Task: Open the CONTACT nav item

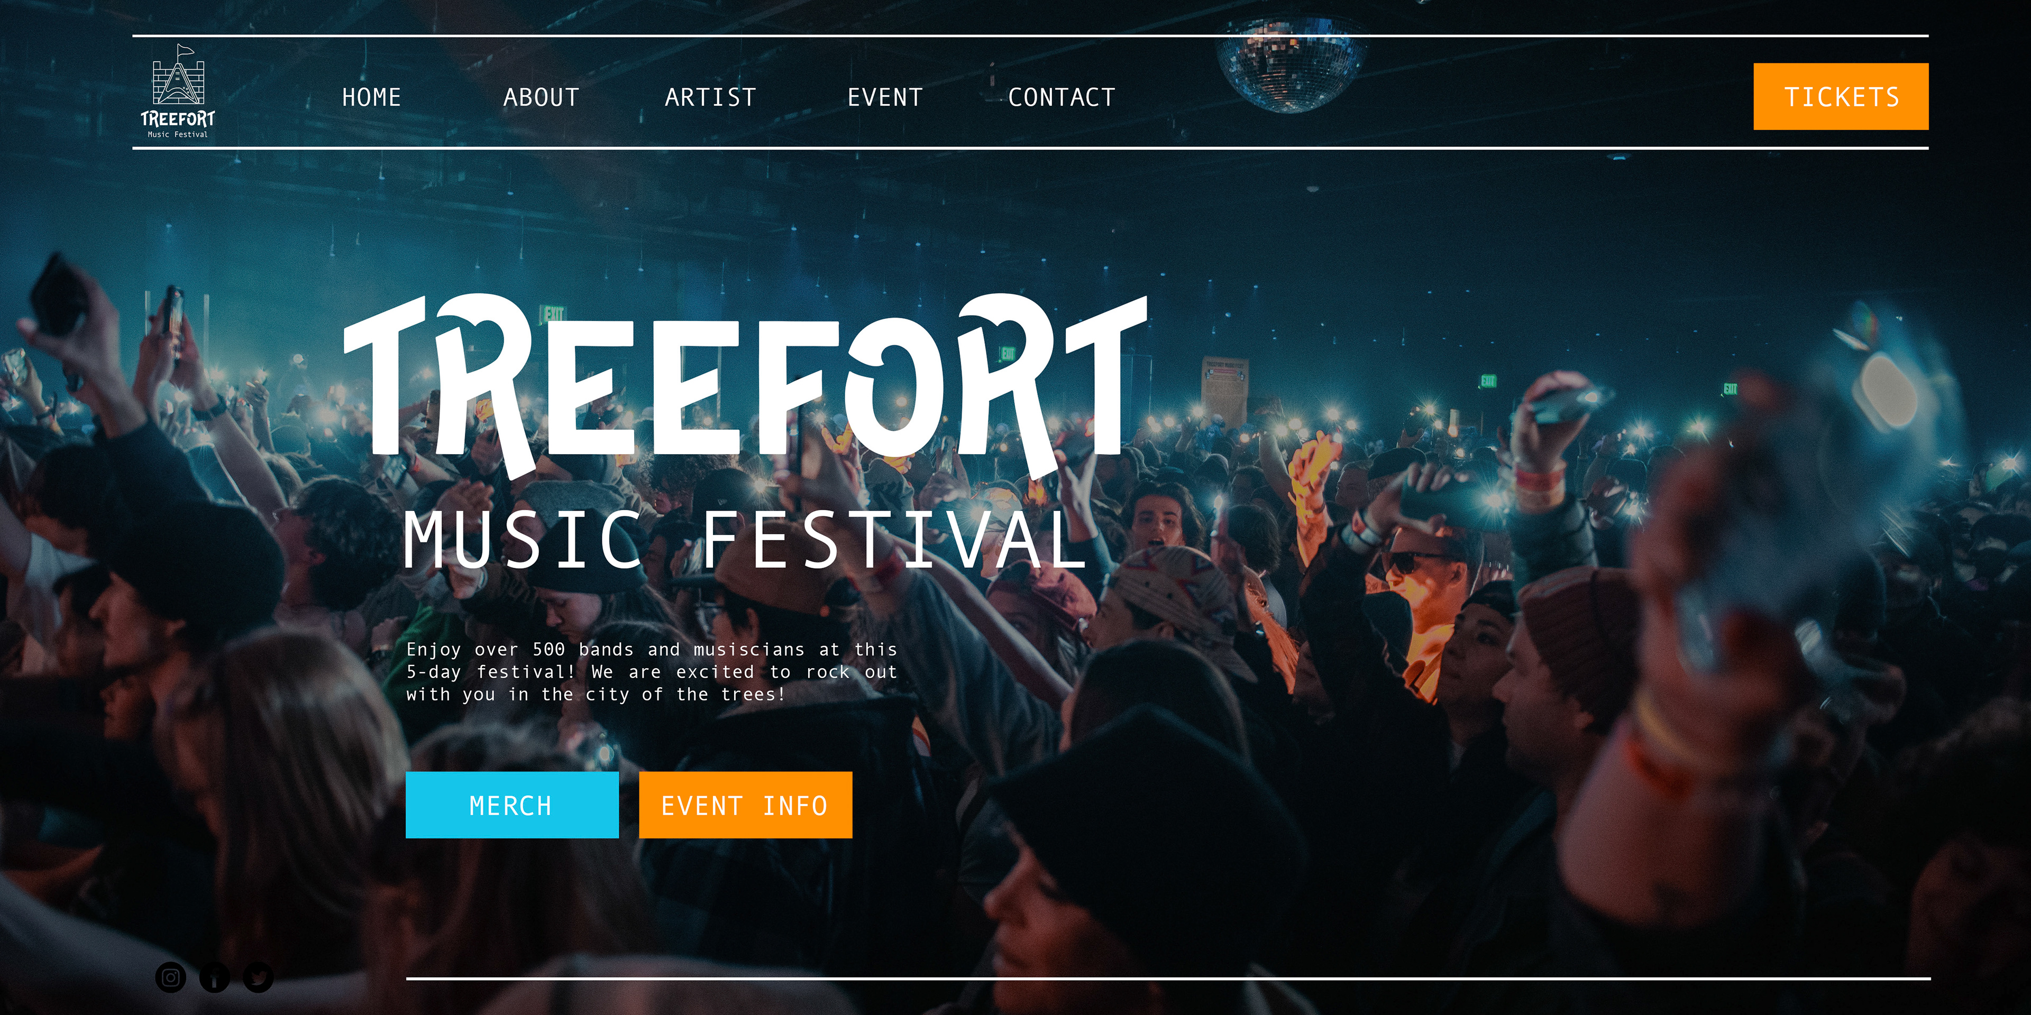Action: 1061,97
